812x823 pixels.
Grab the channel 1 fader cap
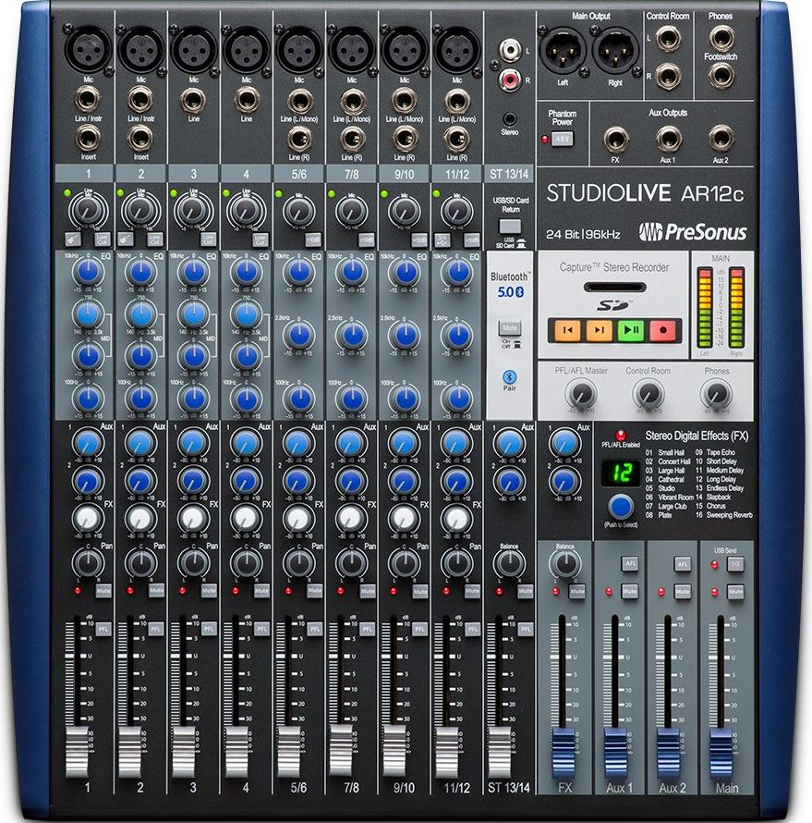77,753
